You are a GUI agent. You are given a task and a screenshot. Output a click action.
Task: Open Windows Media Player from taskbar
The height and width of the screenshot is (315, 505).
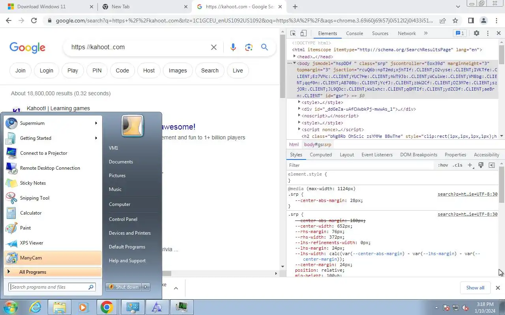83,307
